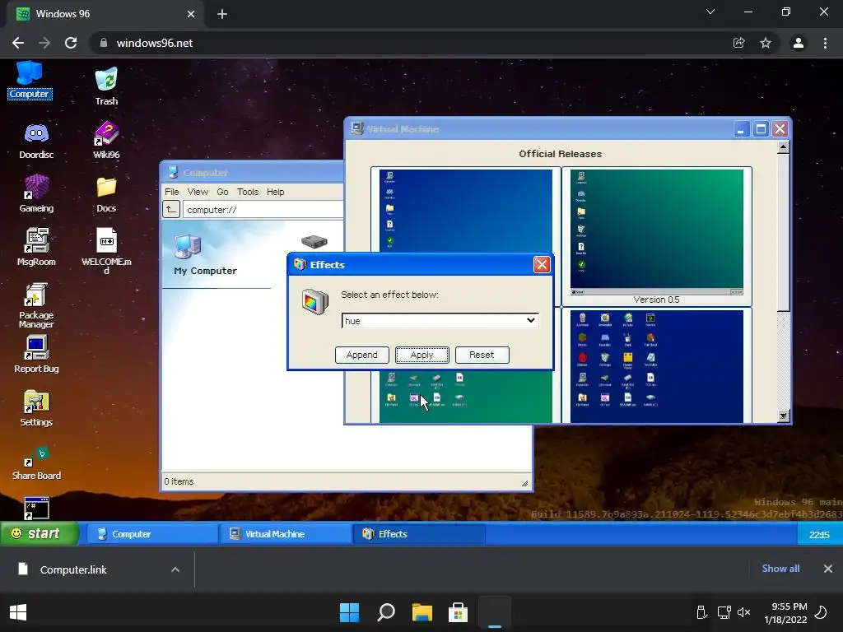The height and width of the screenshot is (632, 843).
Task: Switch to Effects taskbar item
Action: [x=419, y=533]
